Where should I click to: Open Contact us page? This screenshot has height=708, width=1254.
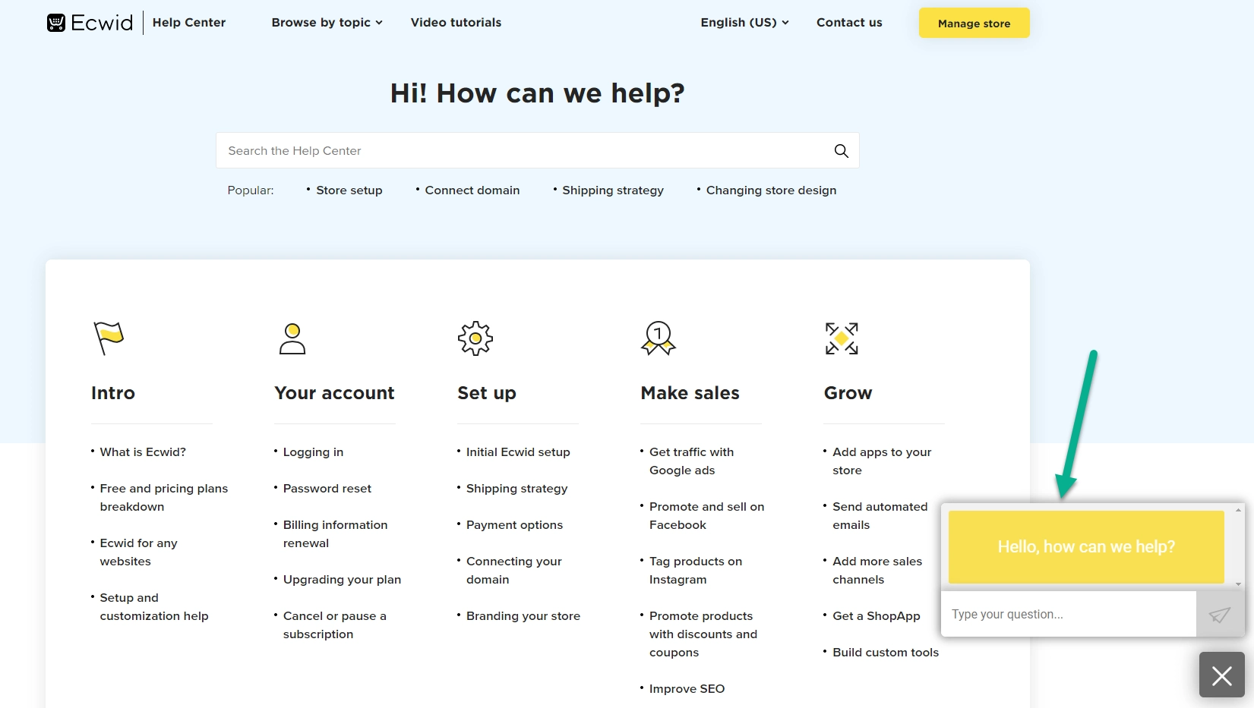pos(849,23)
